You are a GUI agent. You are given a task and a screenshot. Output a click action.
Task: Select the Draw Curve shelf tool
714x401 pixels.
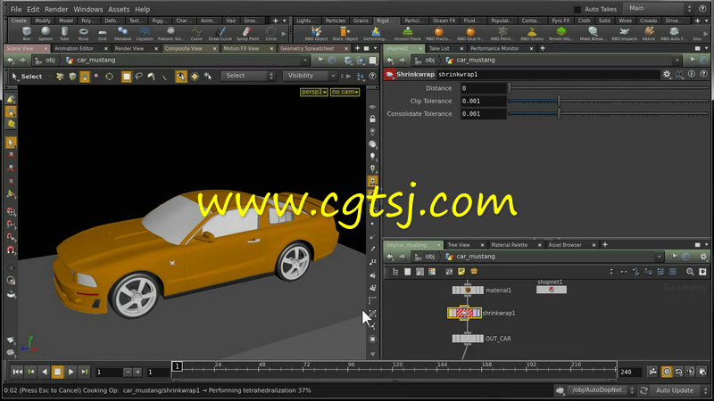220,33
